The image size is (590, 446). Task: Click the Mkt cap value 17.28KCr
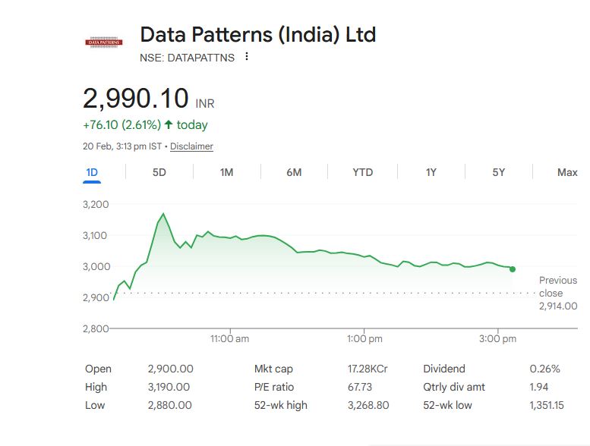(368, 369)
